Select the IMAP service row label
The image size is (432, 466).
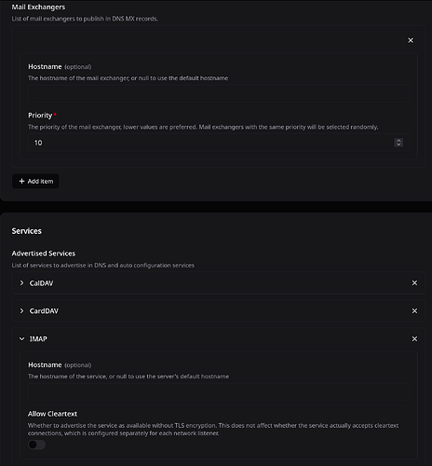click(x=38, y=339)
